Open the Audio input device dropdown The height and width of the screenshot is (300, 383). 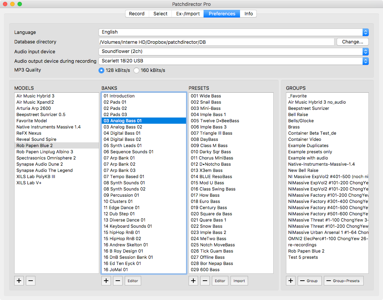pyautogui.click(x=233, y=51)
